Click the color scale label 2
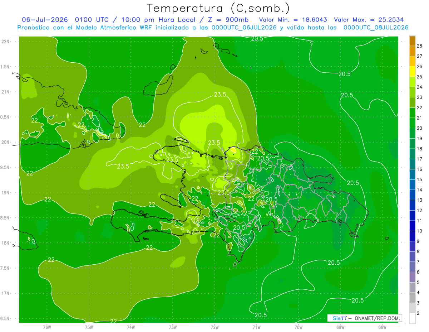The width and height of the screenshot is (429, 332). (418, 313)
